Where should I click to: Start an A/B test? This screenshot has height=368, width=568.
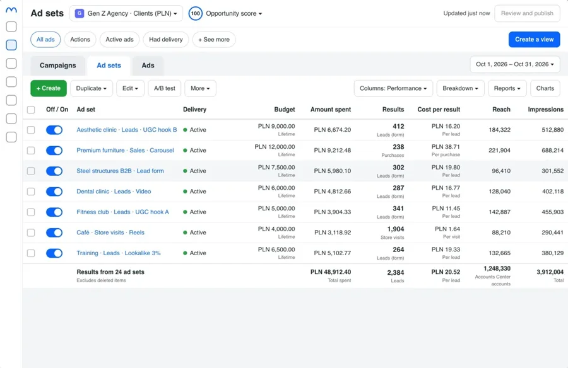(165, 88)
